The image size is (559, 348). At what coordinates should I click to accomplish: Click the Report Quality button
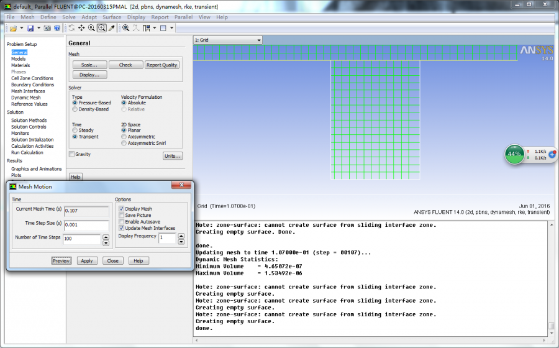click(162, 65)
